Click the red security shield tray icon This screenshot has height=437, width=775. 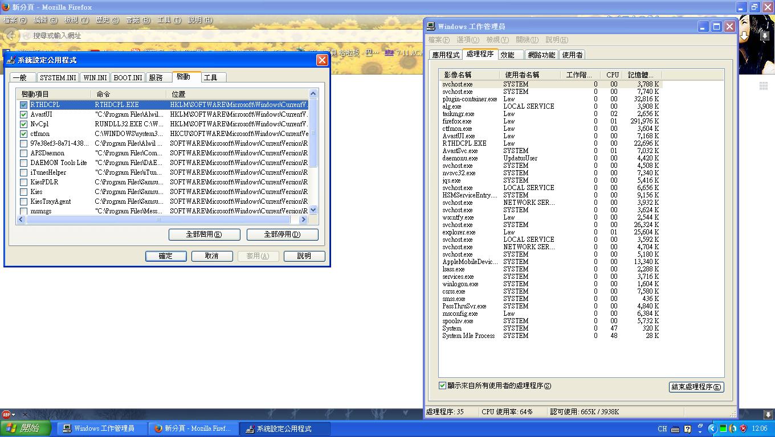click(743, 428)
